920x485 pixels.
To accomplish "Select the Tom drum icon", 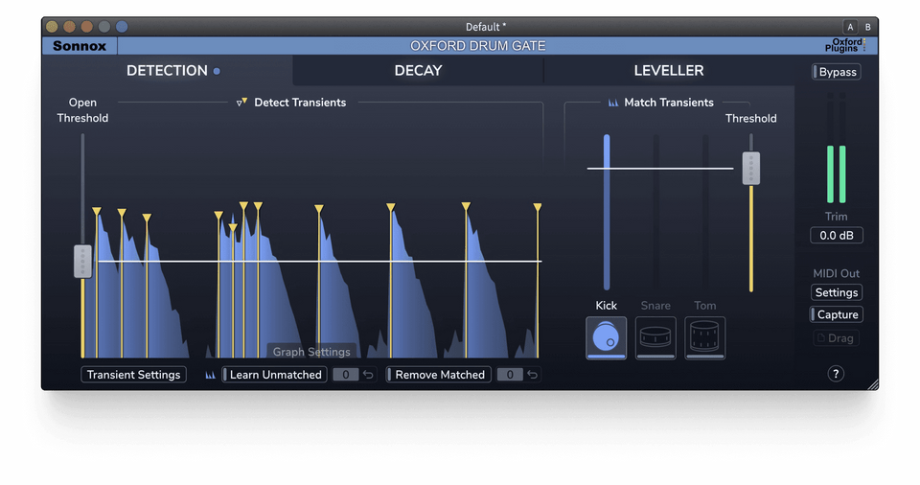I will click(704, 337).
